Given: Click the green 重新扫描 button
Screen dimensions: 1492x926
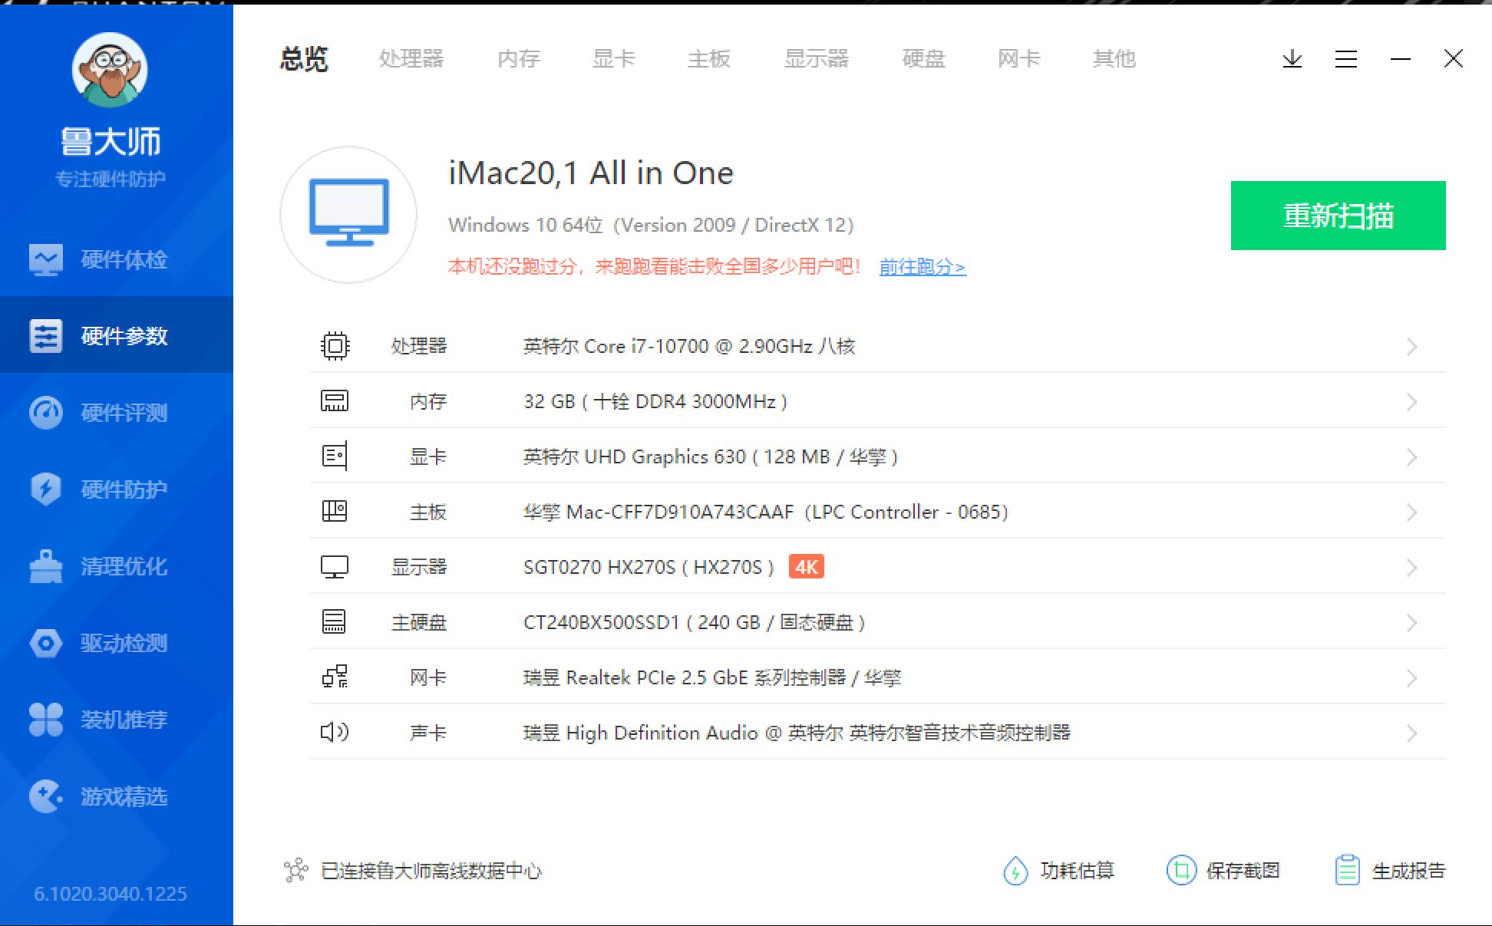Looking at the screenshot, I should [1338, 216].
